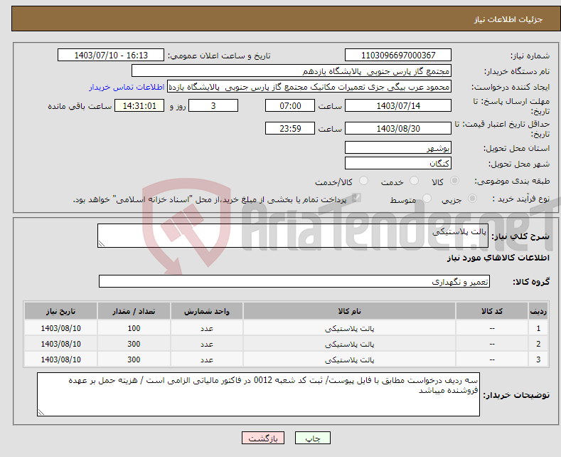Click the buyer notes textarea resize handle
The width and height of the screenshot is (561, 457).
pos(41,412)
